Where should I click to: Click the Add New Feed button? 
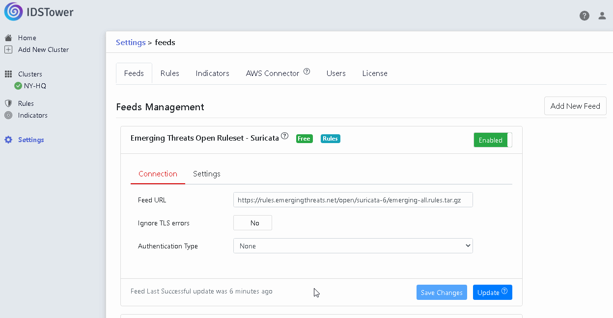coord(575,106)
